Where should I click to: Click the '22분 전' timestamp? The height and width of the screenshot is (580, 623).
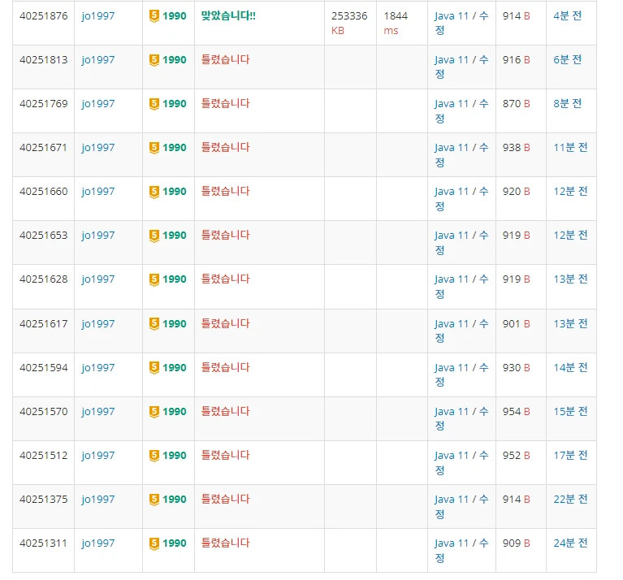[x=570, y=500]
